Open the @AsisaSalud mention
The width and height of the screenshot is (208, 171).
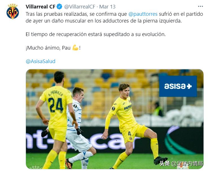(41, 61)
